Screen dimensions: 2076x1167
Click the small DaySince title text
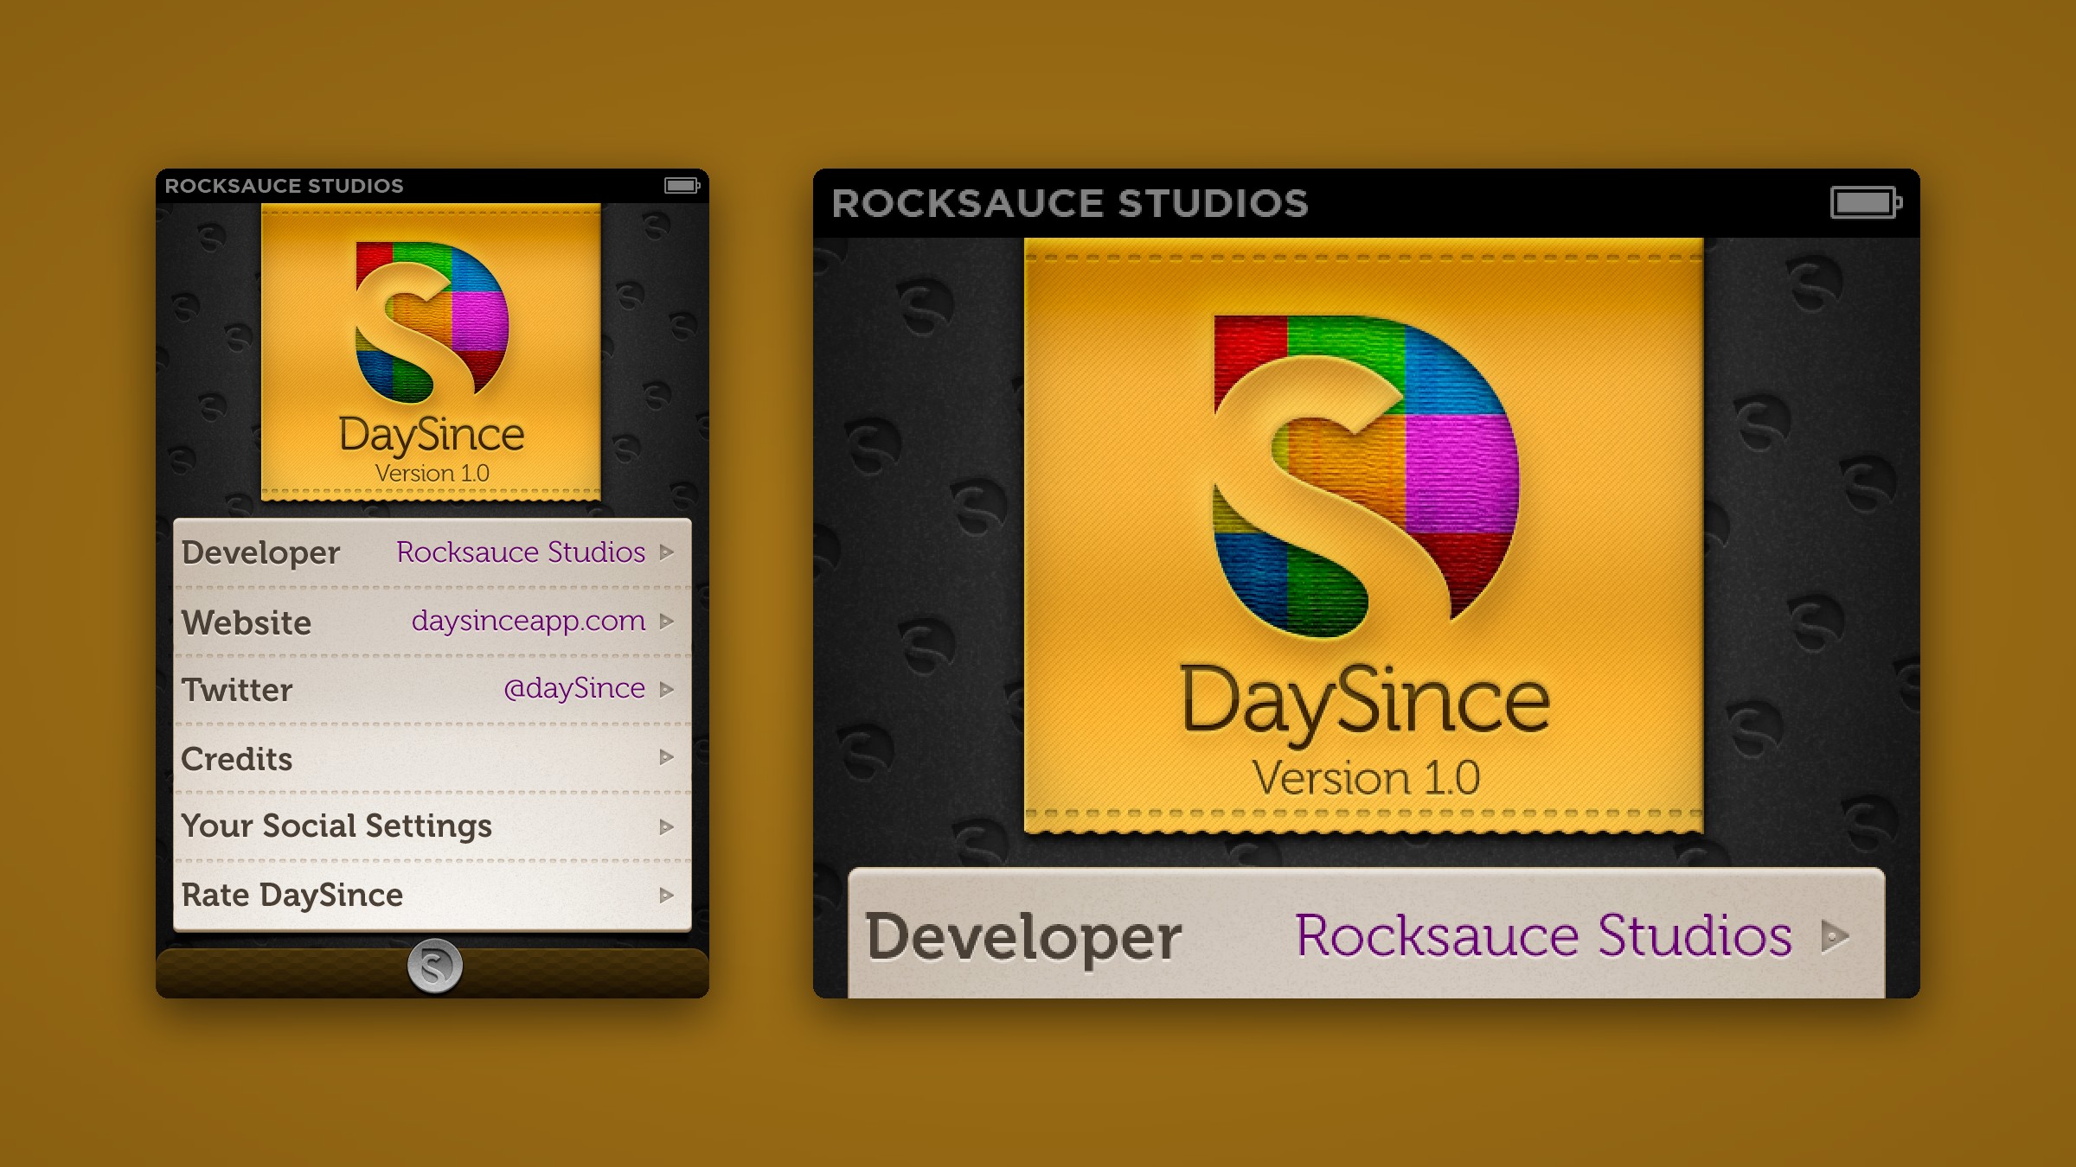coord(431,436)
